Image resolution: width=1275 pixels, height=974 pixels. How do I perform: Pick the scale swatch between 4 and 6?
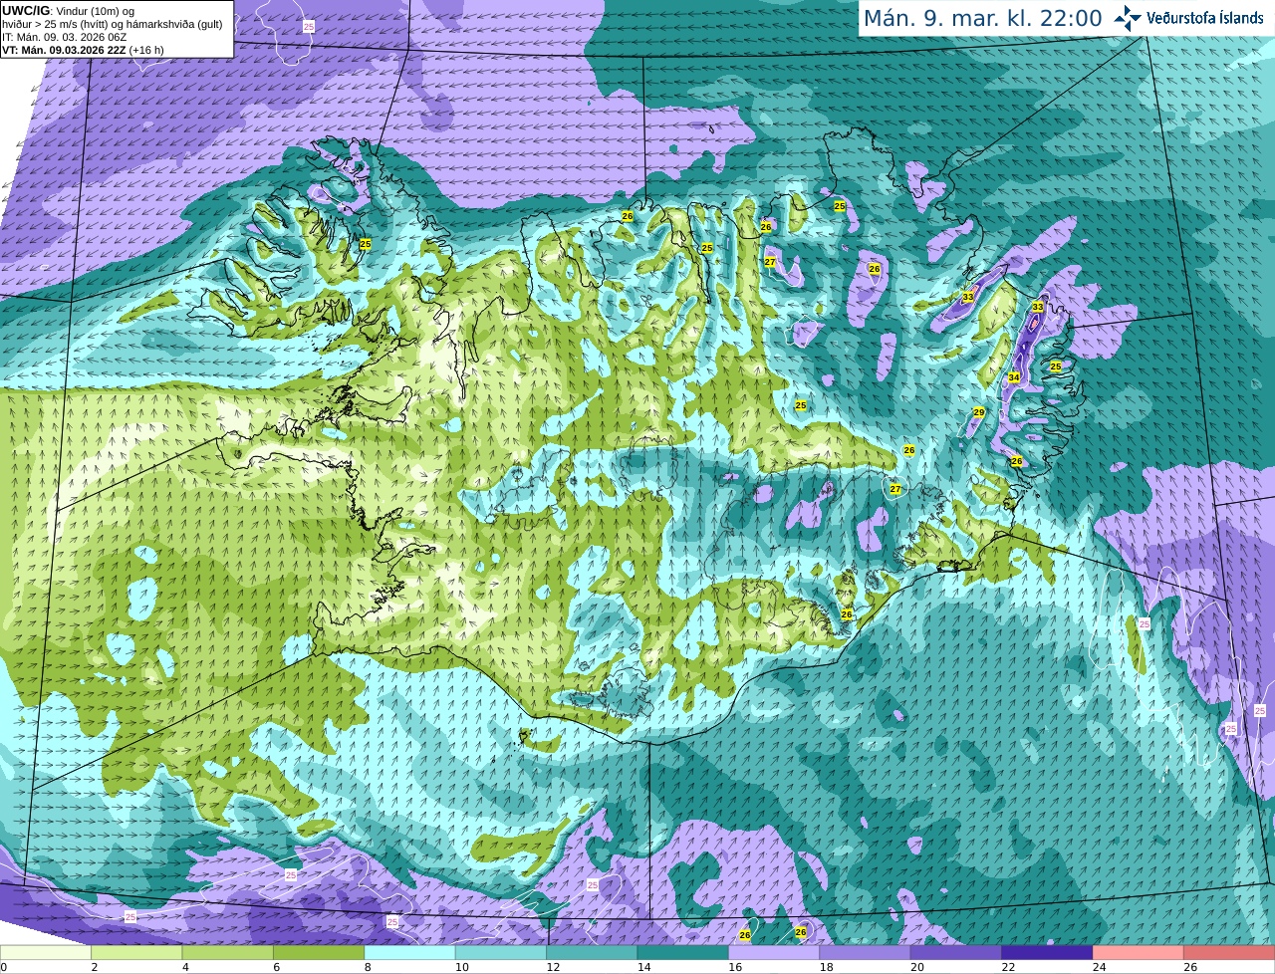(228, 953)
